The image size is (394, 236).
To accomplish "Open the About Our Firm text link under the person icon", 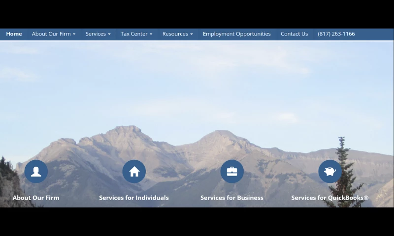I will pyautogui.click(x=36, y=198).
